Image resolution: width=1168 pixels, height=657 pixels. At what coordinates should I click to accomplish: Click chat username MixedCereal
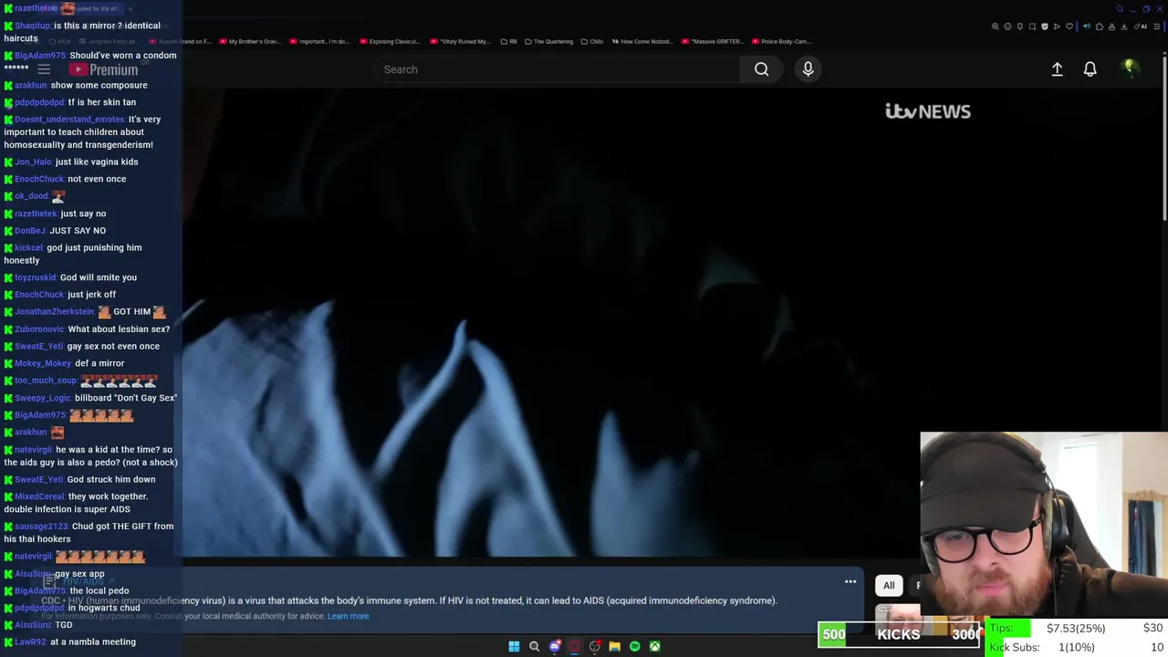click(39, 496)
